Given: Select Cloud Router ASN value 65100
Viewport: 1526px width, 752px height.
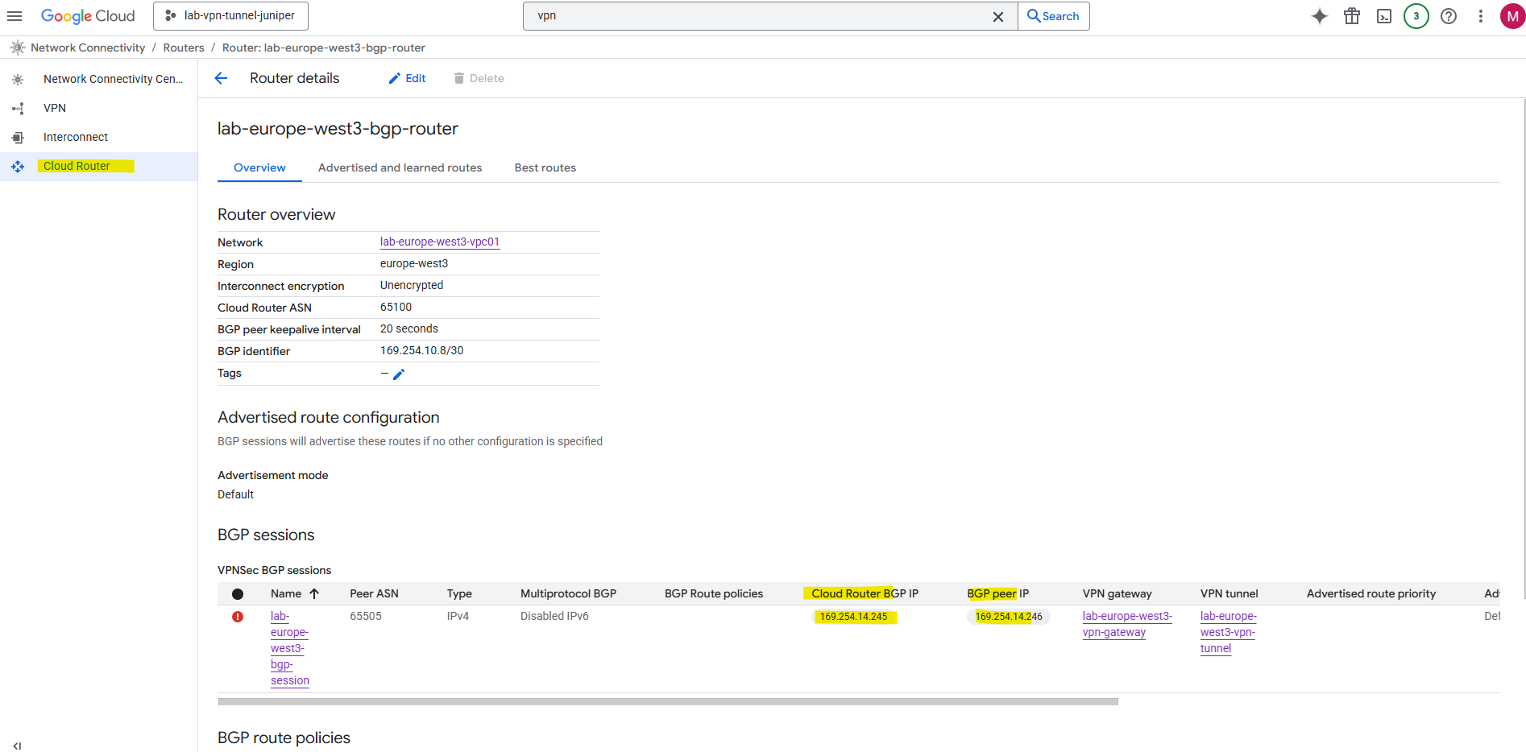Looking at the screenshot, I should [396, 307].
